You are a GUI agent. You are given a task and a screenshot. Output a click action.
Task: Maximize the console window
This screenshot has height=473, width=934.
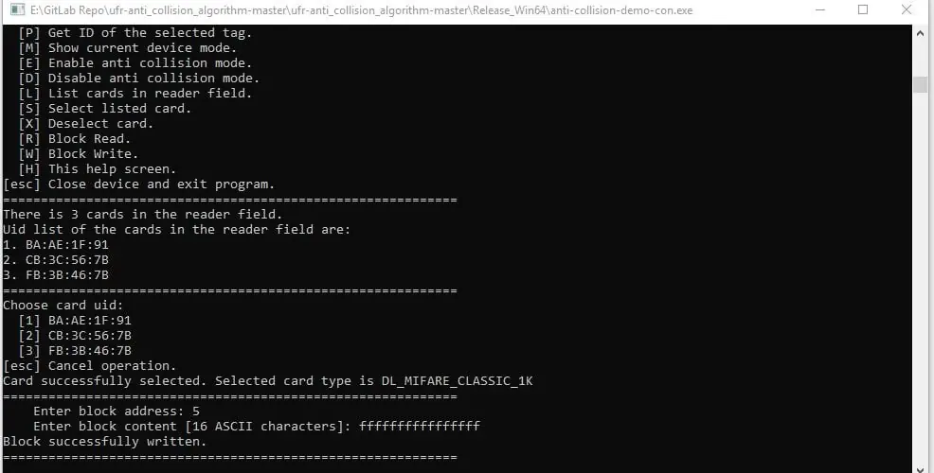(x=863, y=10)
